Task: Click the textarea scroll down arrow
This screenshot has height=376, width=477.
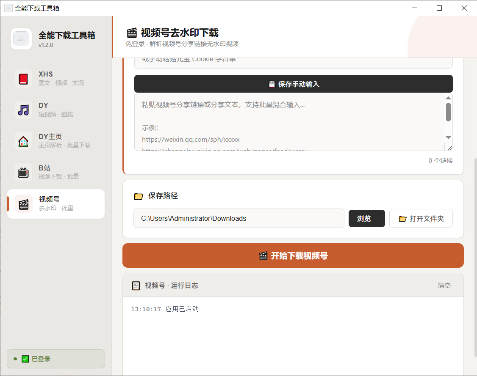Action: pyautogui.click(x=448, y=137)
